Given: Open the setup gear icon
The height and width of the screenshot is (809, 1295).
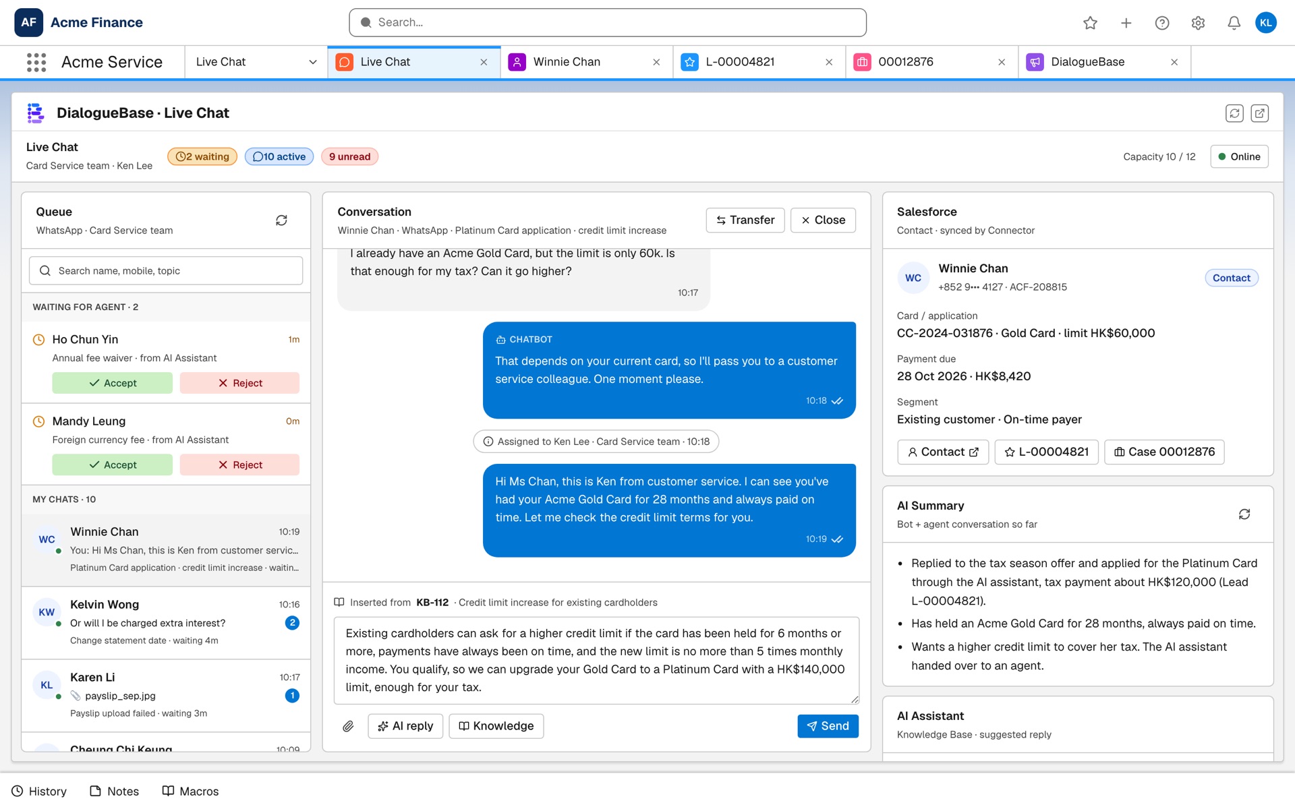Looking at the screenshot, I should pos(1198,23).
